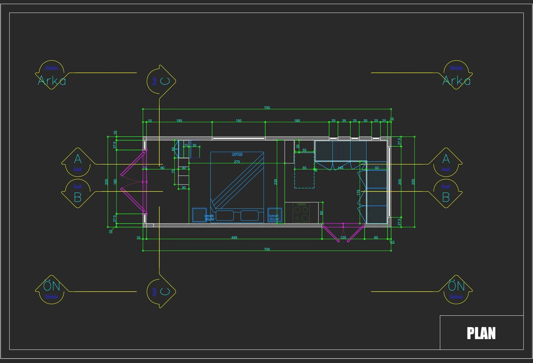Click the vertical 60 dimension beside cooktop
The image size is (533, 363).
(321, 213)
